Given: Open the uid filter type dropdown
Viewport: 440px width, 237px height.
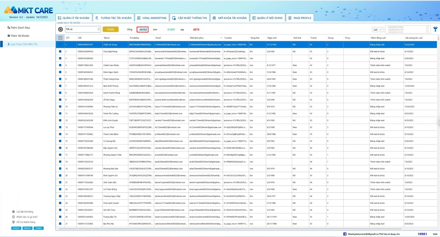Looking at the screenshot, I should click(378, 29).
